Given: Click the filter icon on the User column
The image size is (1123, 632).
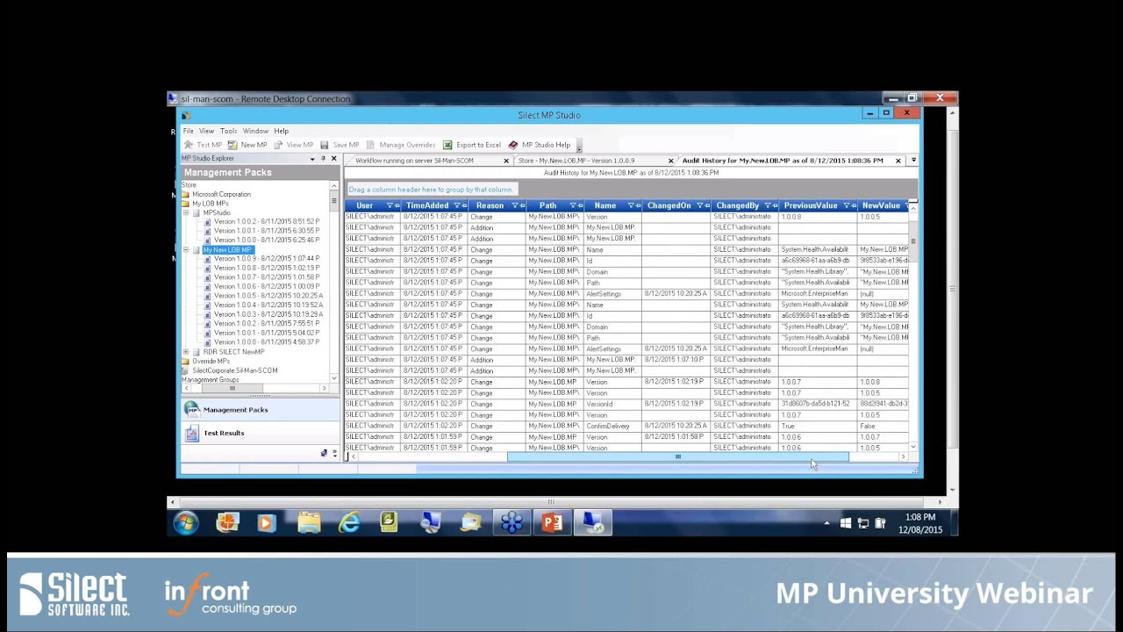Looking at the screenshot, I should [390, 205].
